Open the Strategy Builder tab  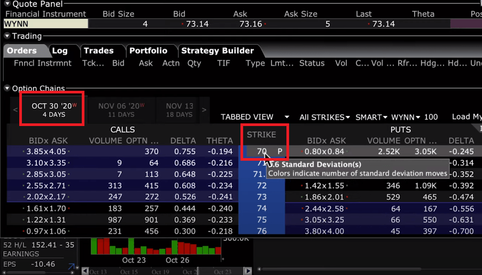coord(217,51)
